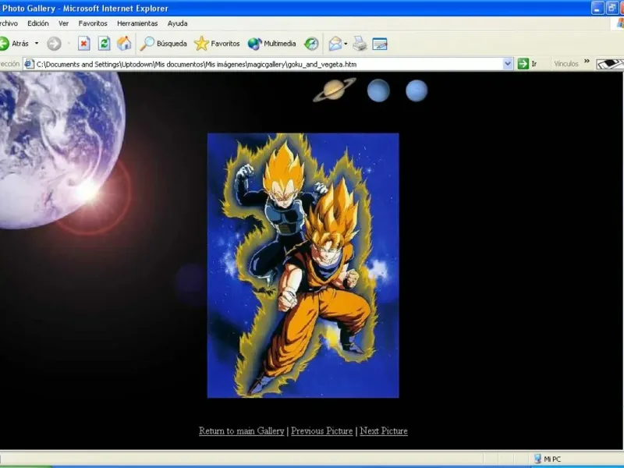Open the Favoritos star button
Viewport: 624px width, 468px height.
[x=217, y=44]
